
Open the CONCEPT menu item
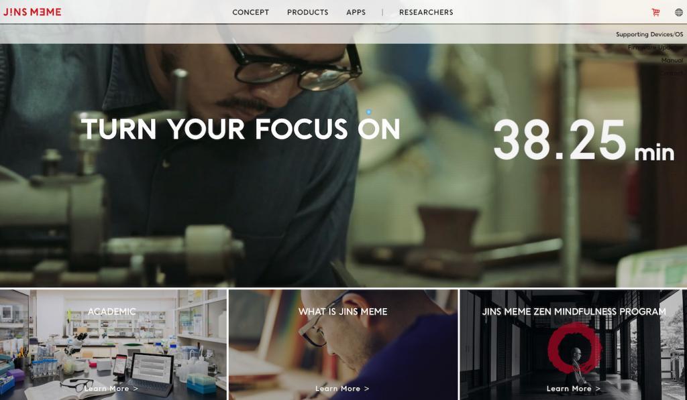pos(251,12)
